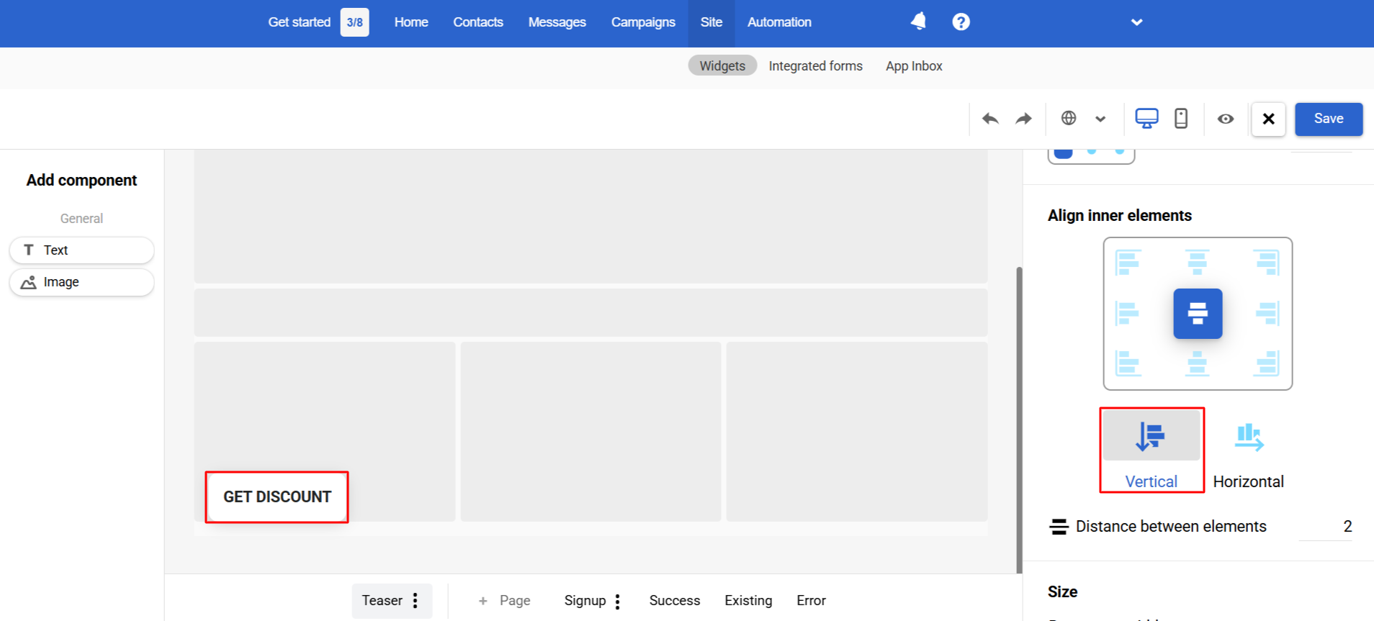Align inner elements bottom left
The width and height of the screenshot is (1374, 621).
click(x=1128, y=363)
